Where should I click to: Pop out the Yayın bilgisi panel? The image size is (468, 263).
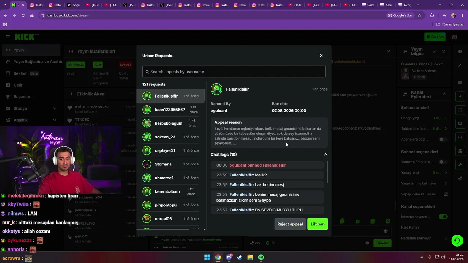pyautogui.click(x=444, y=52)
